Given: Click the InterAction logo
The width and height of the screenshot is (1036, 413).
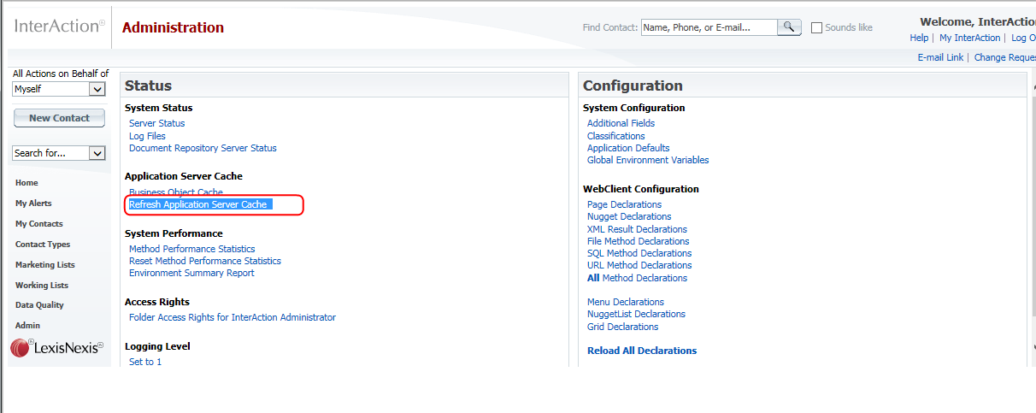Looking at the screenshot, I should click(60, 27).
